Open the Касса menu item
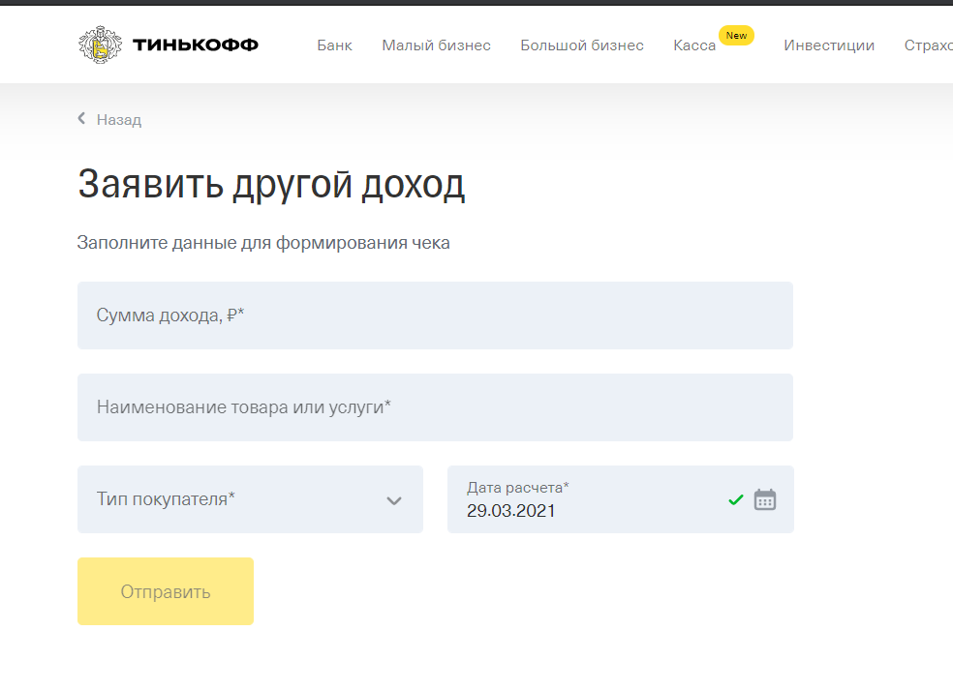Image resolution: width=953 pixels, height=691 pixels. [x=694, y=45]
